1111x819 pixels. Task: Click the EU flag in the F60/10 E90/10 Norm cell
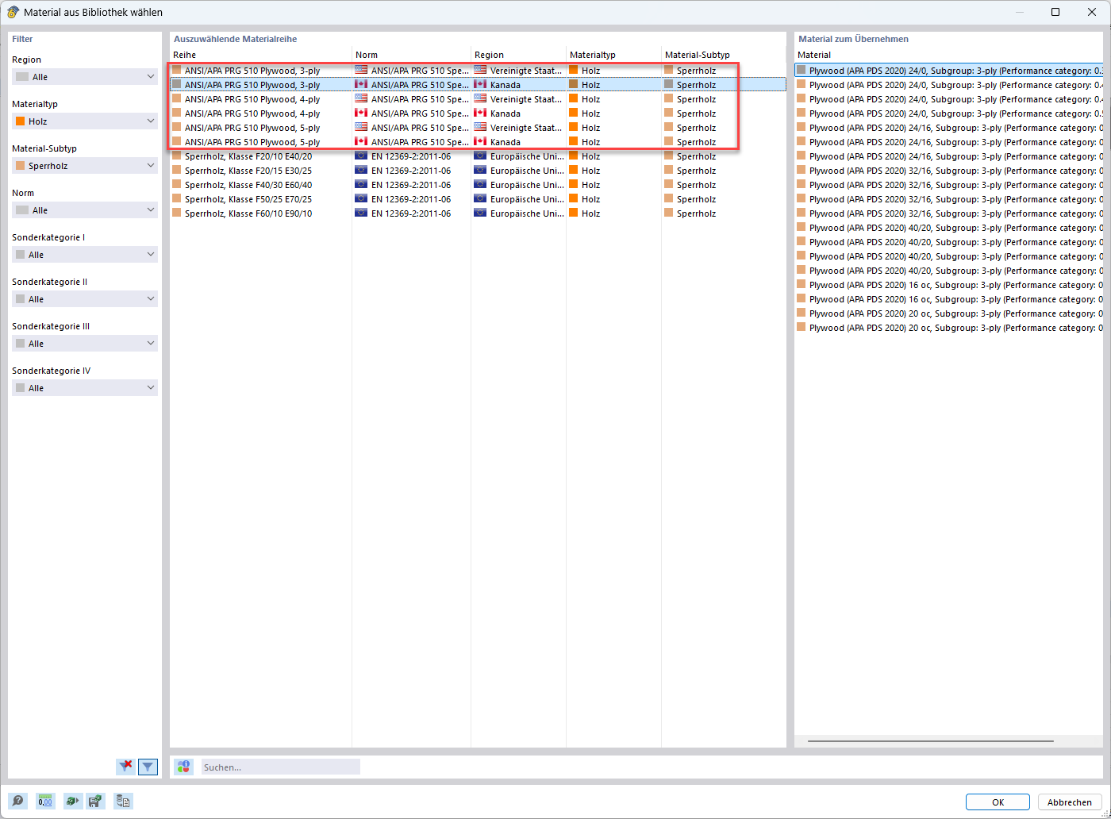tap(361, 213)
